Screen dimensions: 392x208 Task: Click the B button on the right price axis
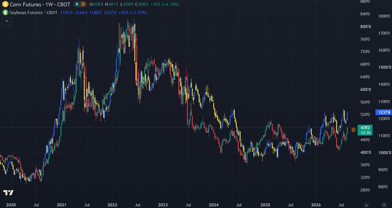click(x=384, y=205)
